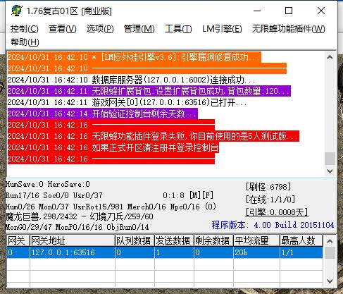Click the Run17/16 Soc0/0 Usr0/37 status line
The image size is (343, 294).
[54, 195]
